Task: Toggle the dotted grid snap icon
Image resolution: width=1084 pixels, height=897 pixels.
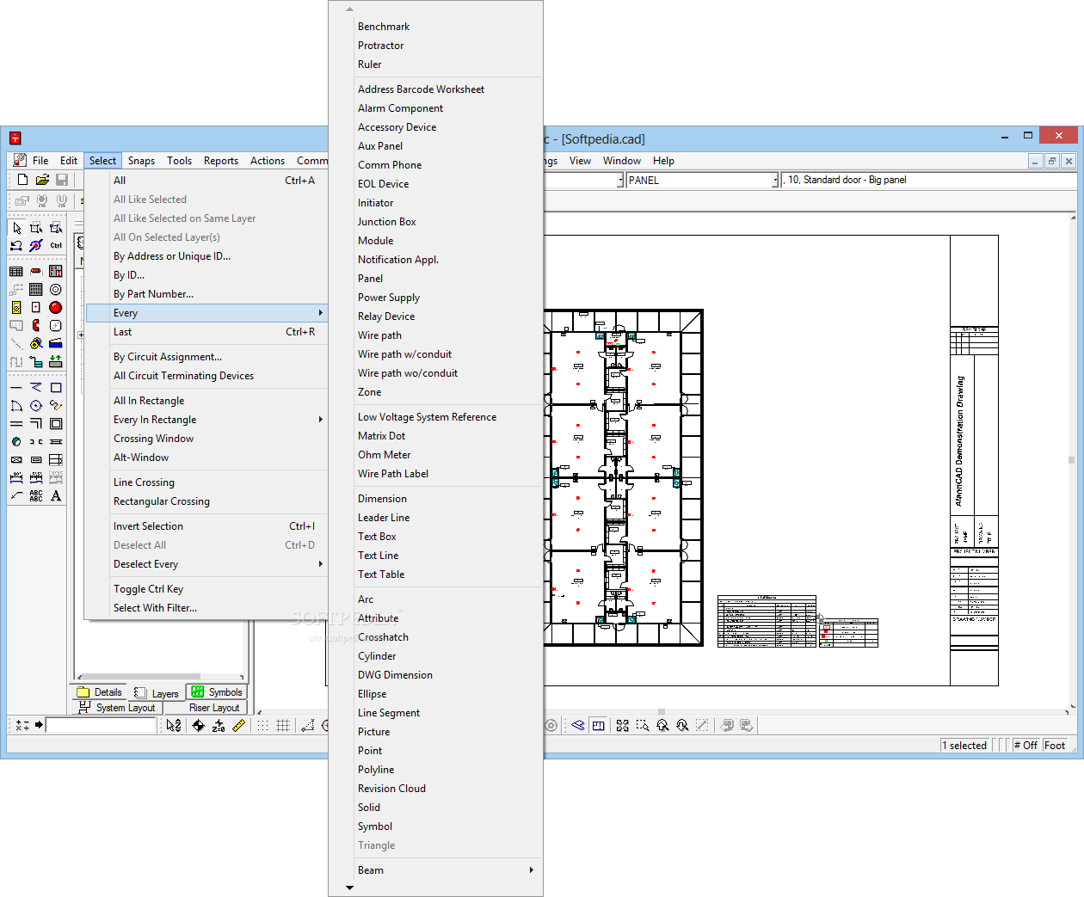Action: tap(263, 725)
